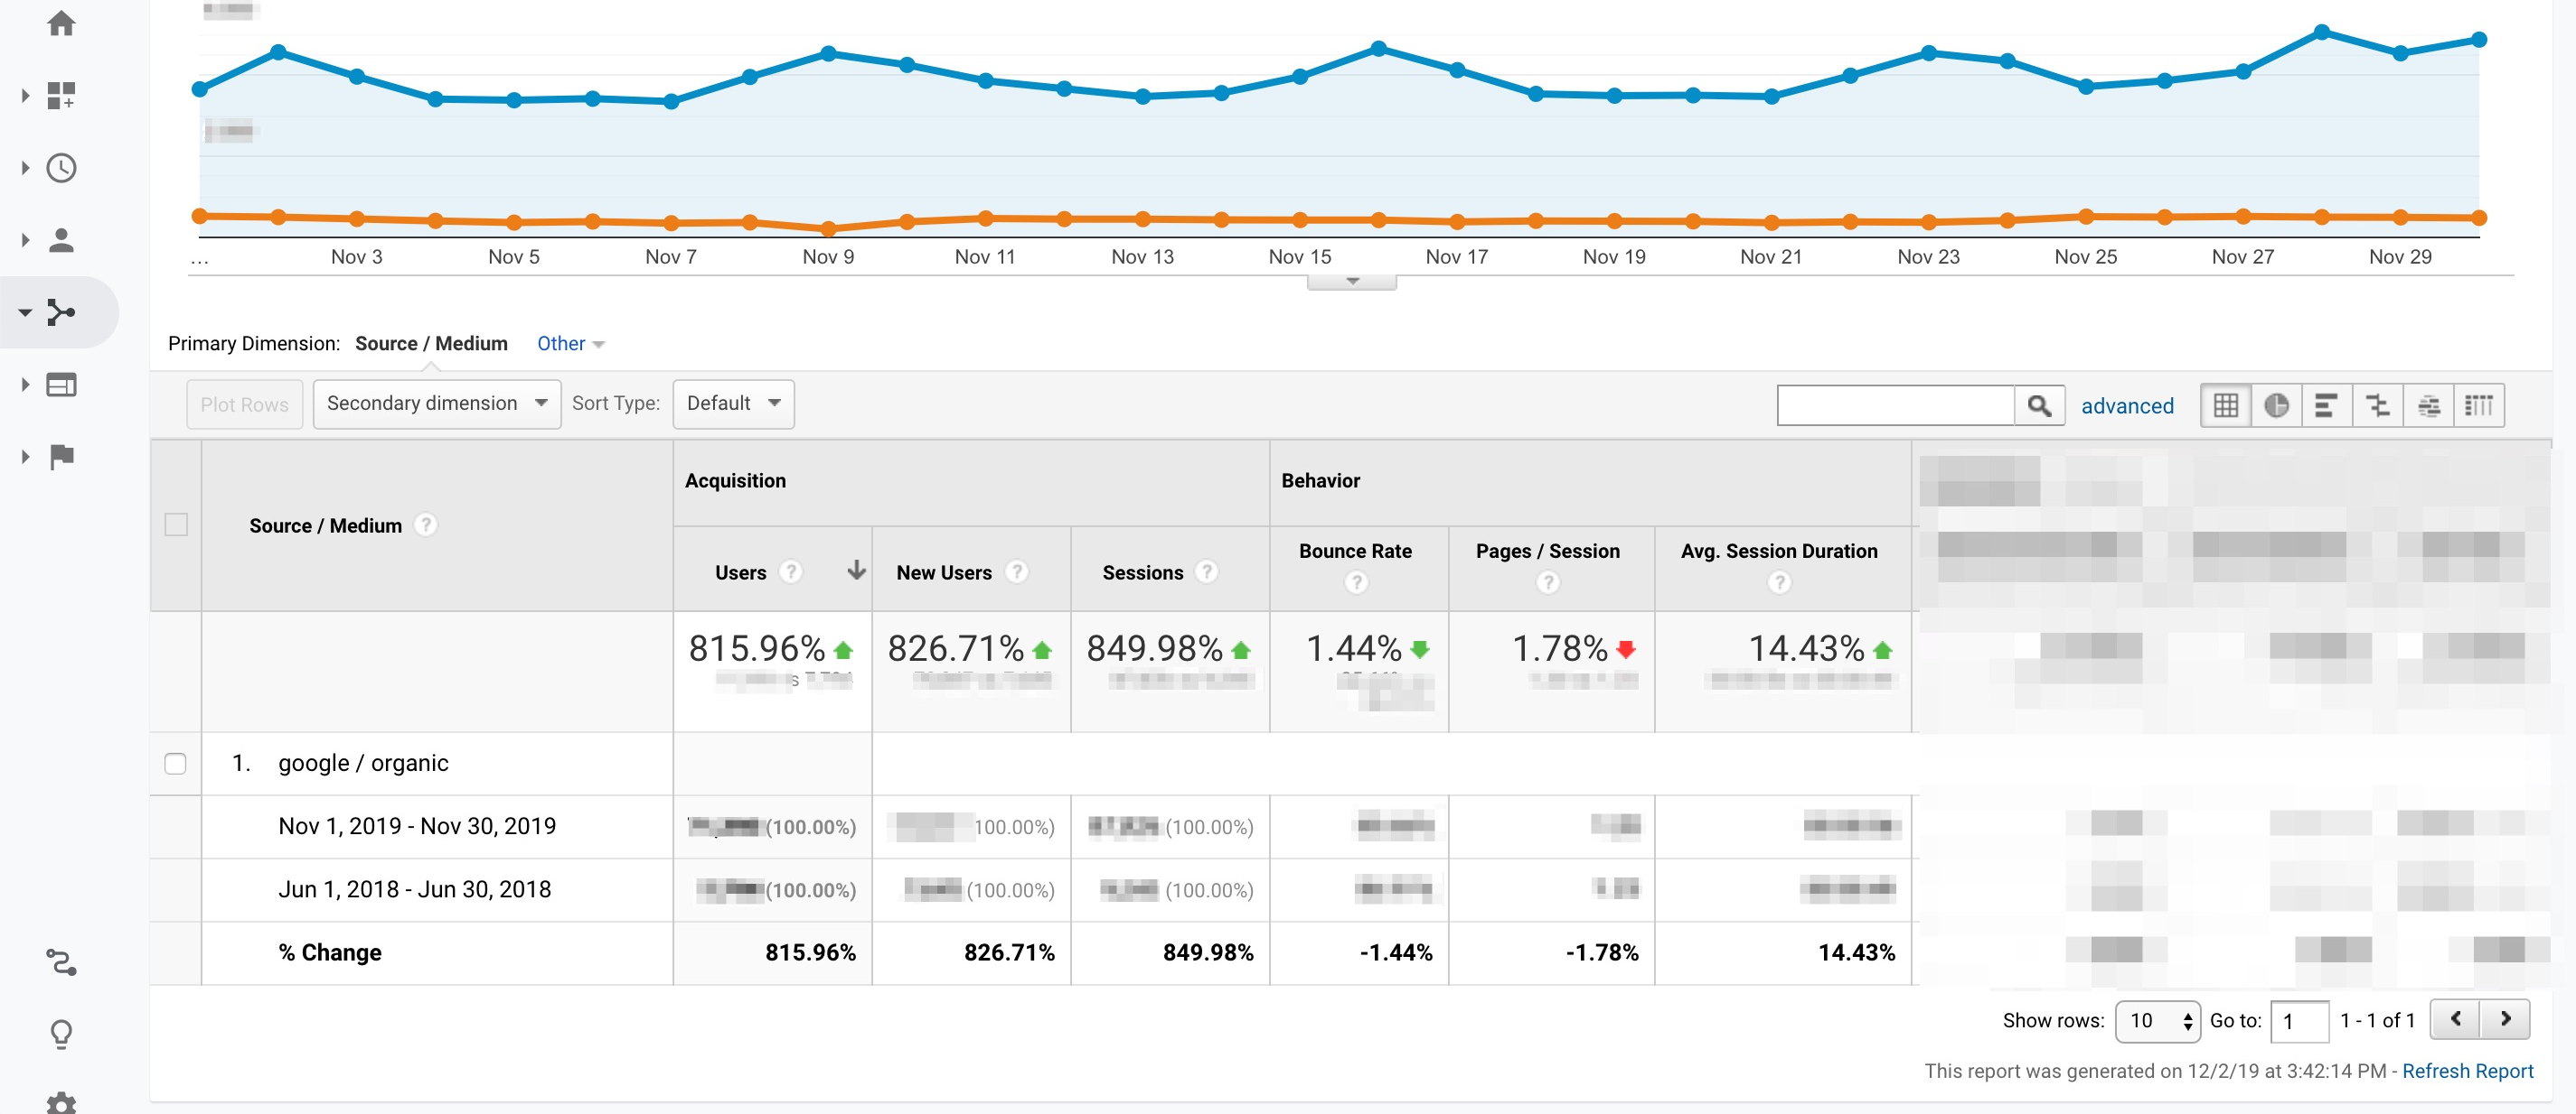Click Plot Rows button
This screenshot has height=1114, width=2576.
coord(244,404)
